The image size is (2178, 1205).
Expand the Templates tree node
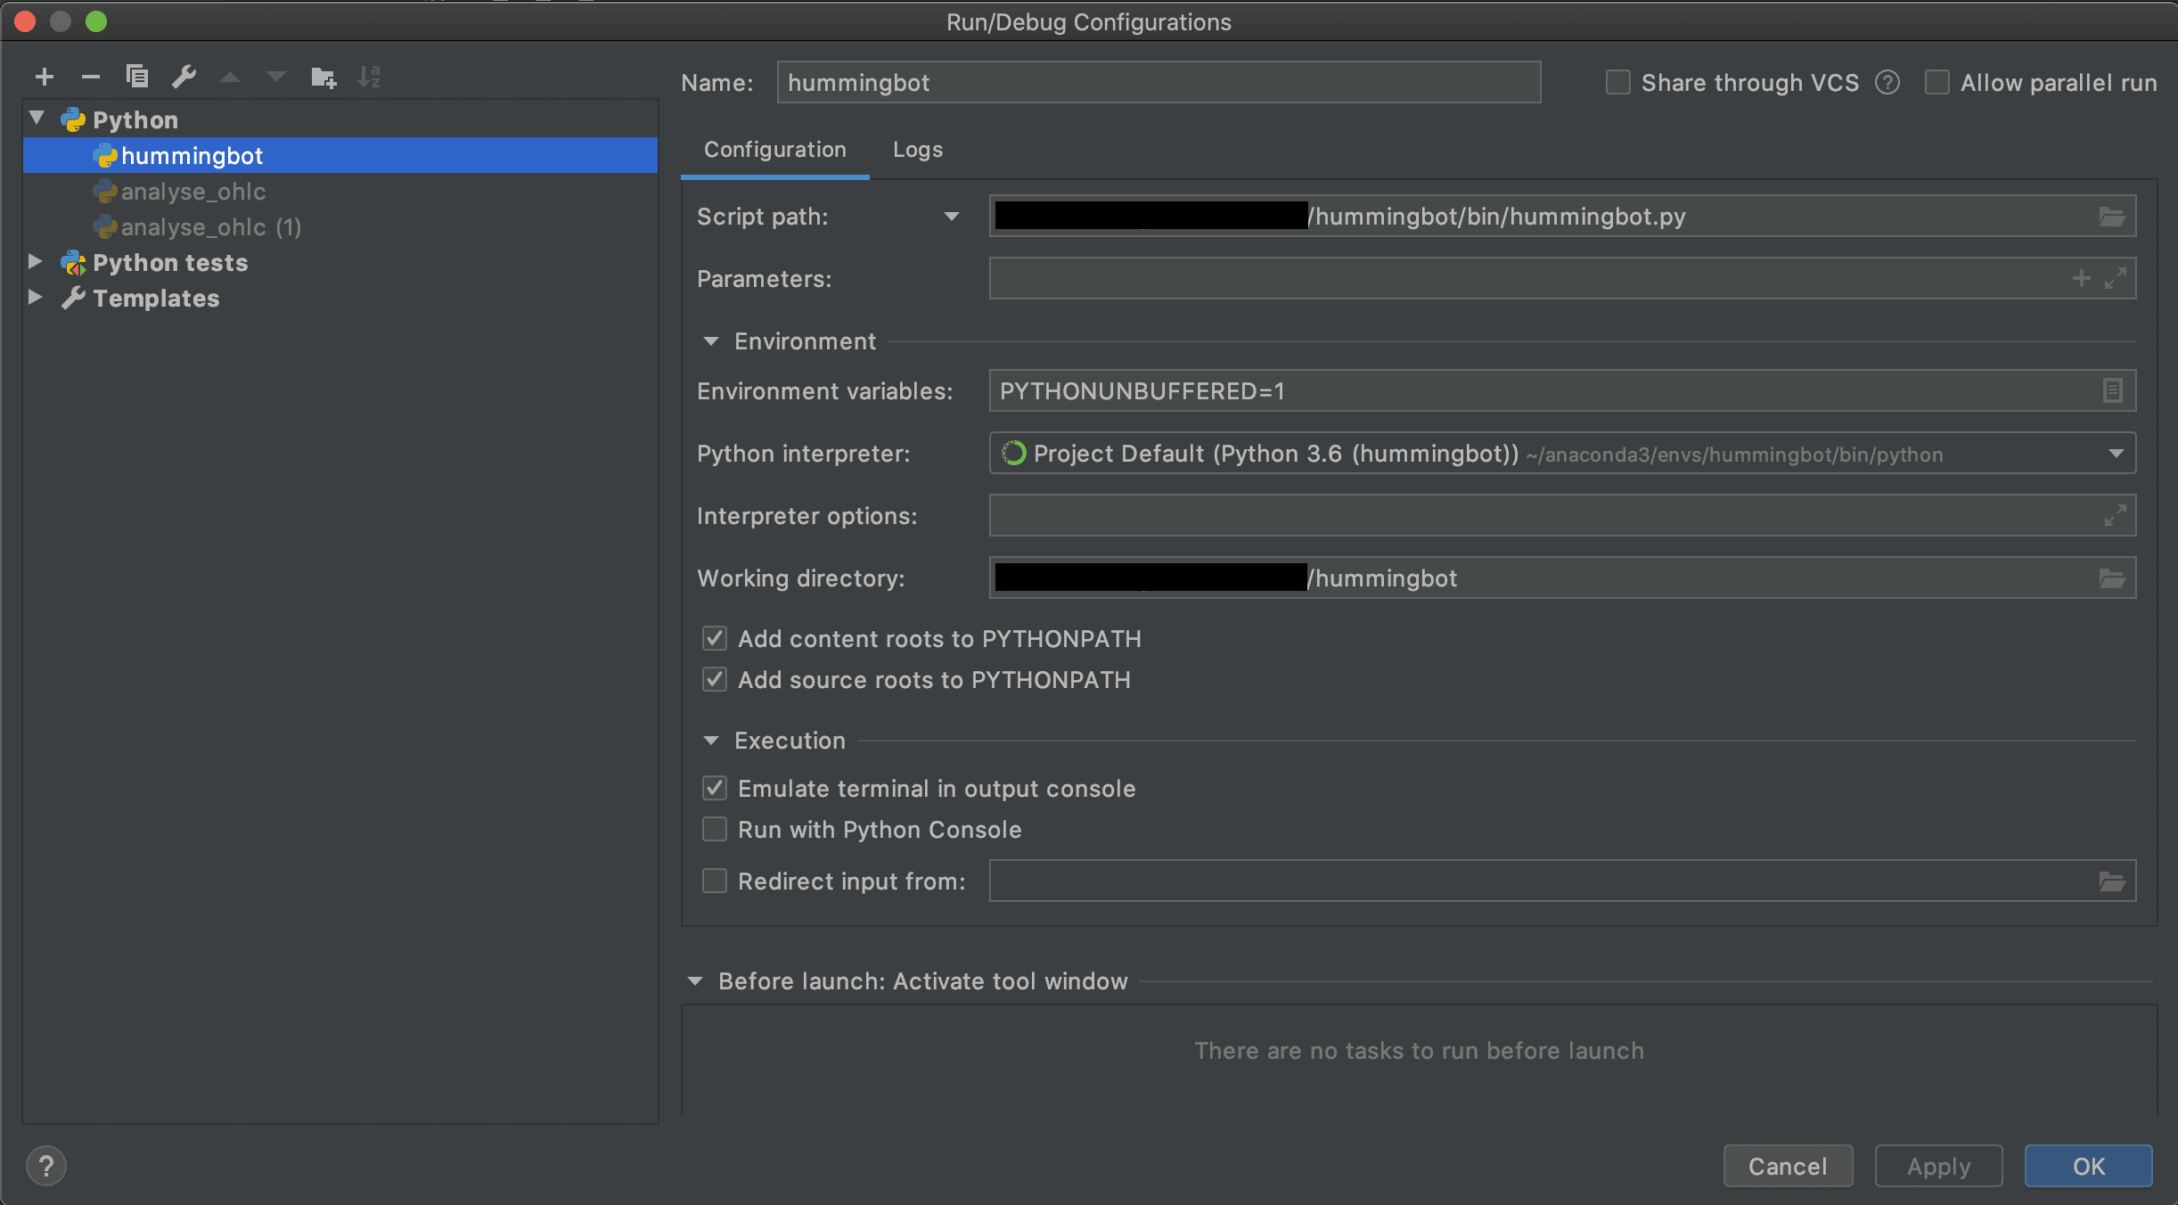click(36, 297)
